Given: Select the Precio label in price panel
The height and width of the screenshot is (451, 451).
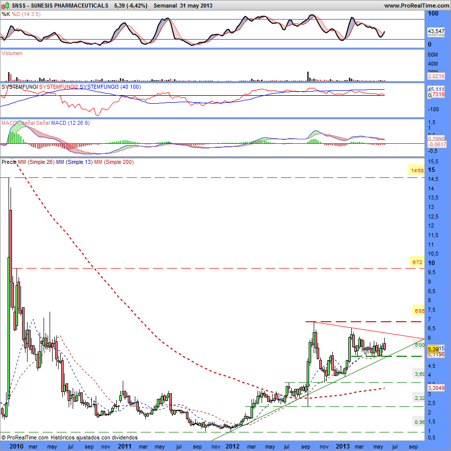Looking at the screenshot, I should point(9,162).
